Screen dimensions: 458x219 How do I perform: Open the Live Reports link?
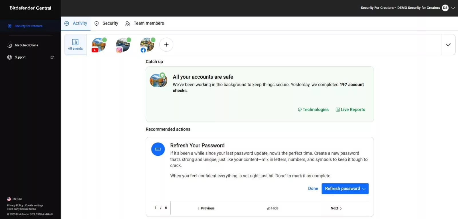point(350,109)
